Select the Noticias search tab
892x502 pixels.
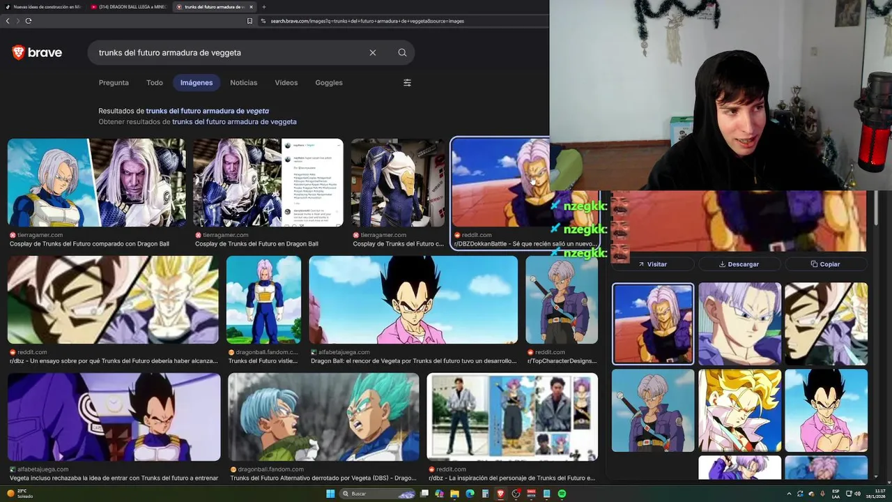(243, 82)
